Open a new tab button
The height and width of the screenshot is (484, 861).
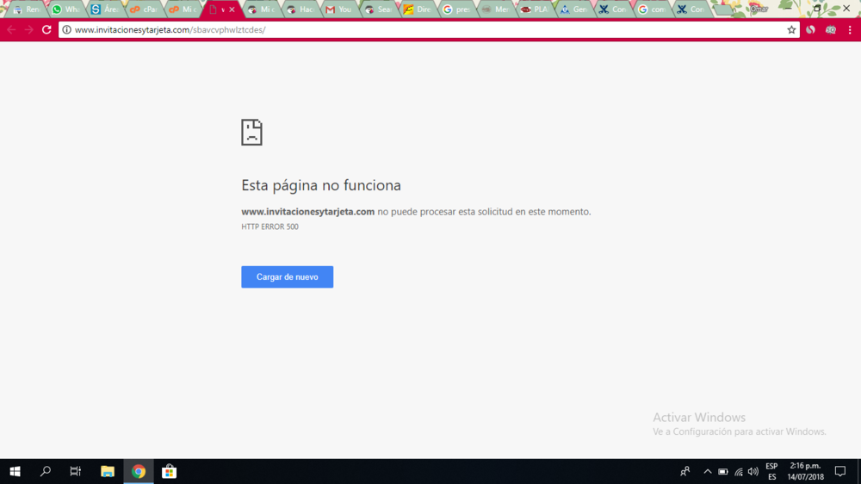[x=724, y=9]
